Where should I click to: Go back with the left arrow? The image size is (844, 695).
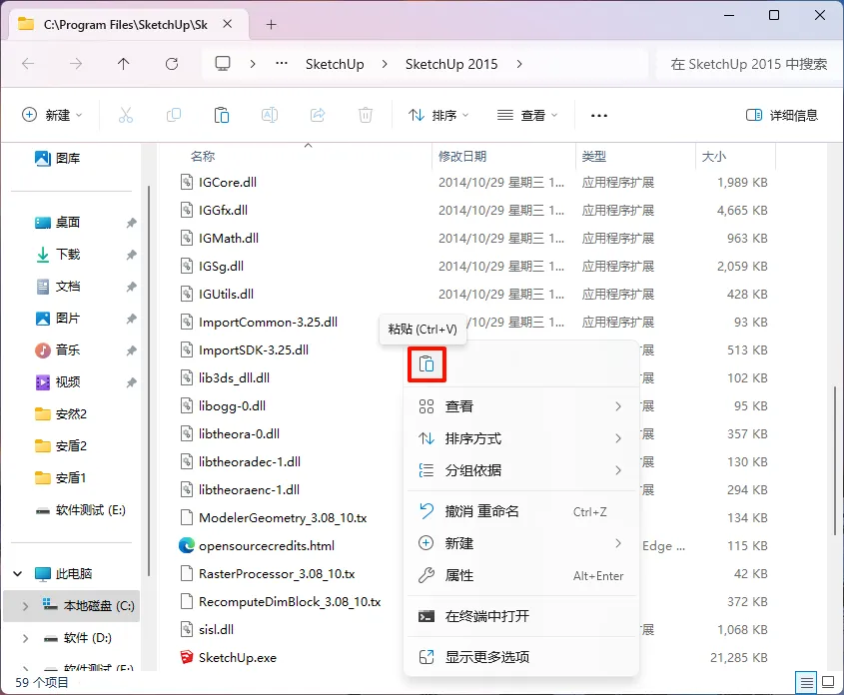28,64
